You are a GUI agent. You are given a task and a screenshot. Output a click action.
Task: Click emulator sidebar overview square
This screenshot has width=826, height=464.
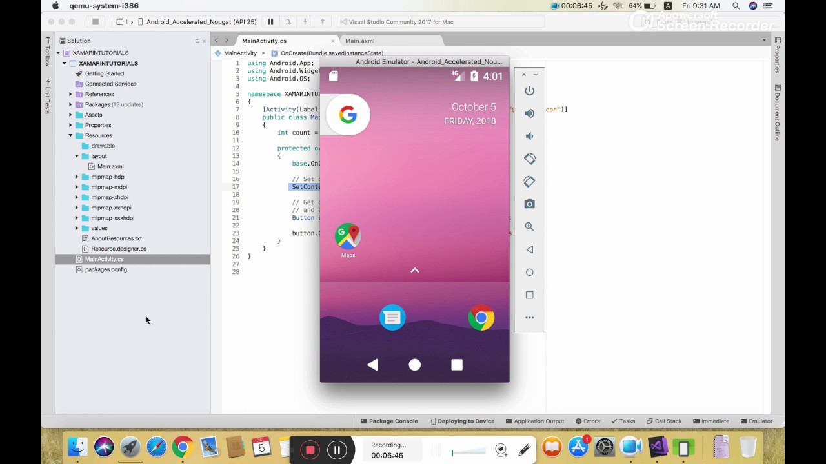point(529,295)
